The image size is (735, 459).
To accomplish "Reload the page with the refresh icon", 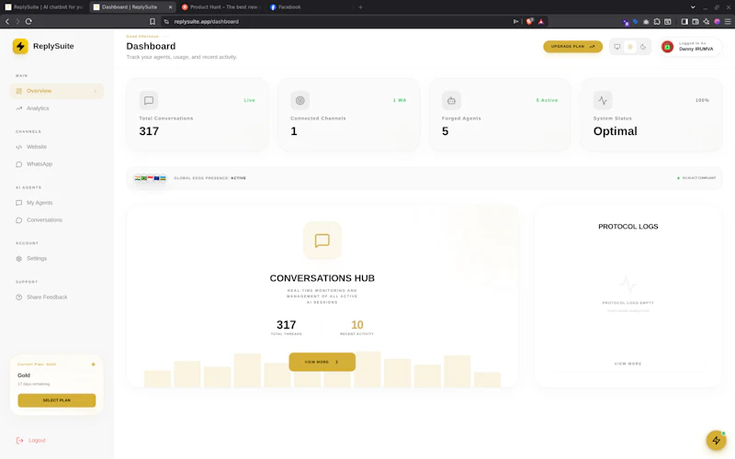I will 28,21.
